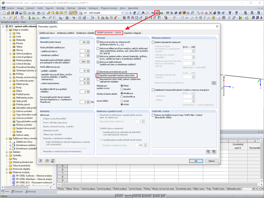Select 32-bit solver version radio
The height and width of the screenshot is (198, 264).
pos(122,101)
